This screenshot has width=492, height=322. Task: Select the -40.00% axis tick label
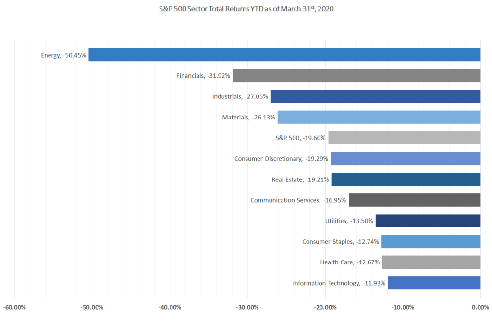[170, 307]
